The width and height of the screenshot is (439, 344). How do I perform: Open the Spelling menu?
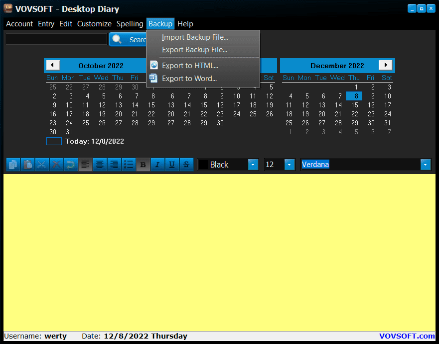coord(130,24)
